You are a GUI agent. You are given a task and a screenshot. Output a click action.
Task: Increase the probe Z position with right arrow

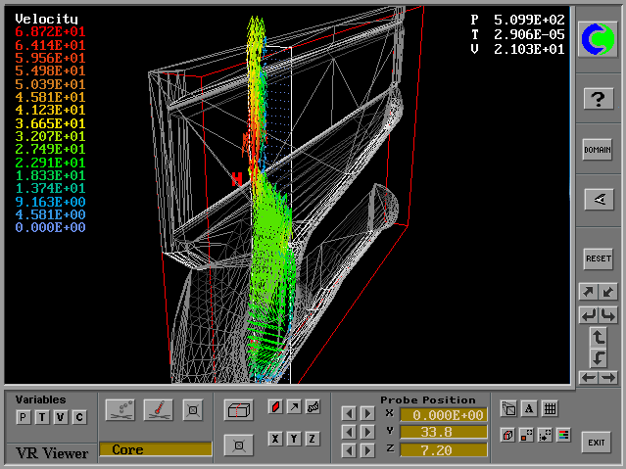367,449
